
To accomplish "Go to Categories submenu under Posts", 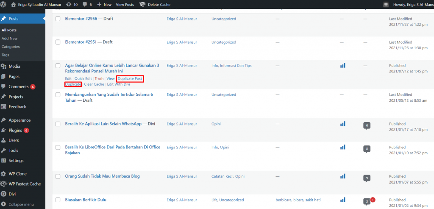I will (11, 47).
